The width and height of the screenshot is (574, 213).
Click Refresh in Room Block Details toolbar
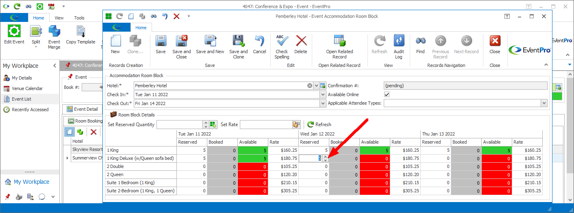click(319, 125)
